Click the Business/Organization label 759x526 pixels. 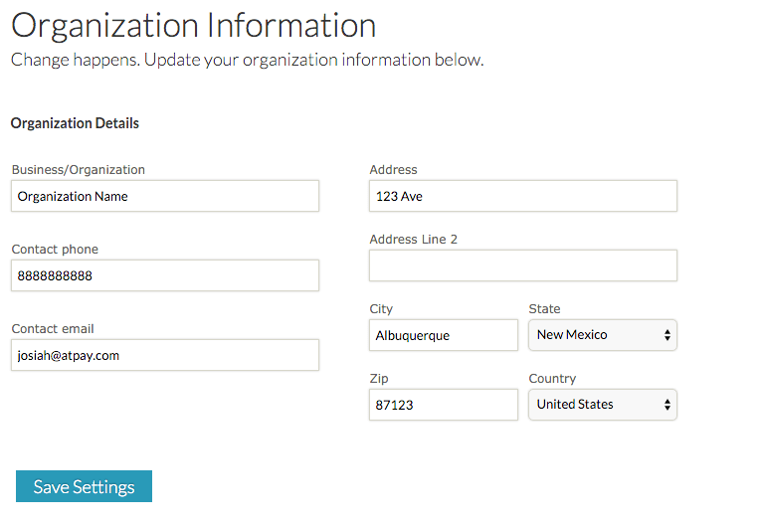coord(79,170)
